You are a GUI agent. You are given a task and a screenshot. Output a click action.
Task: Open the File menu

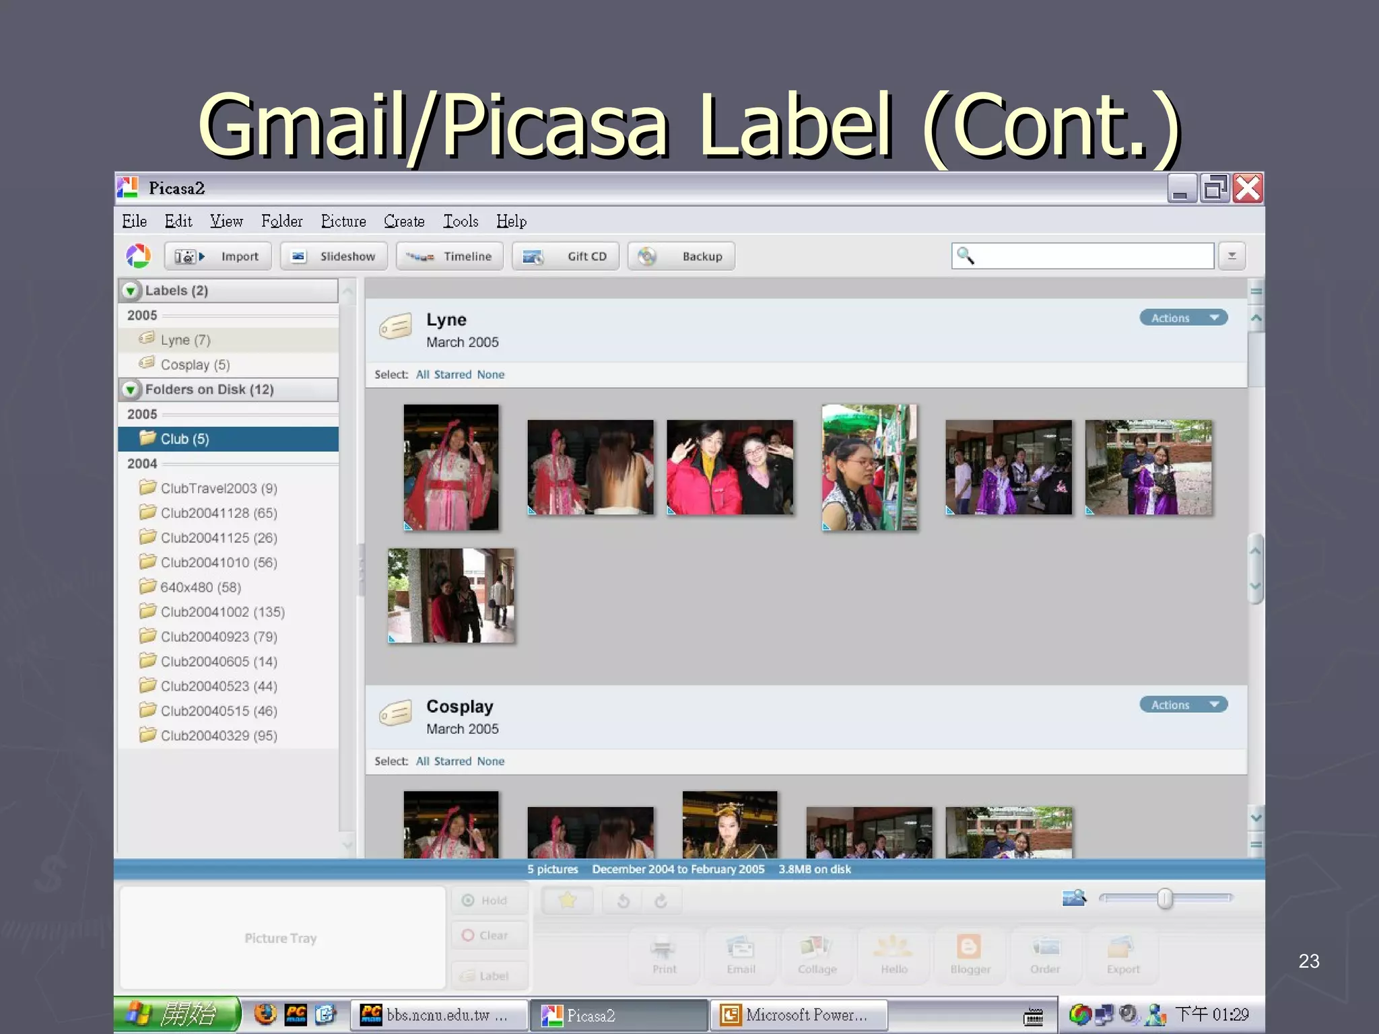134,221
